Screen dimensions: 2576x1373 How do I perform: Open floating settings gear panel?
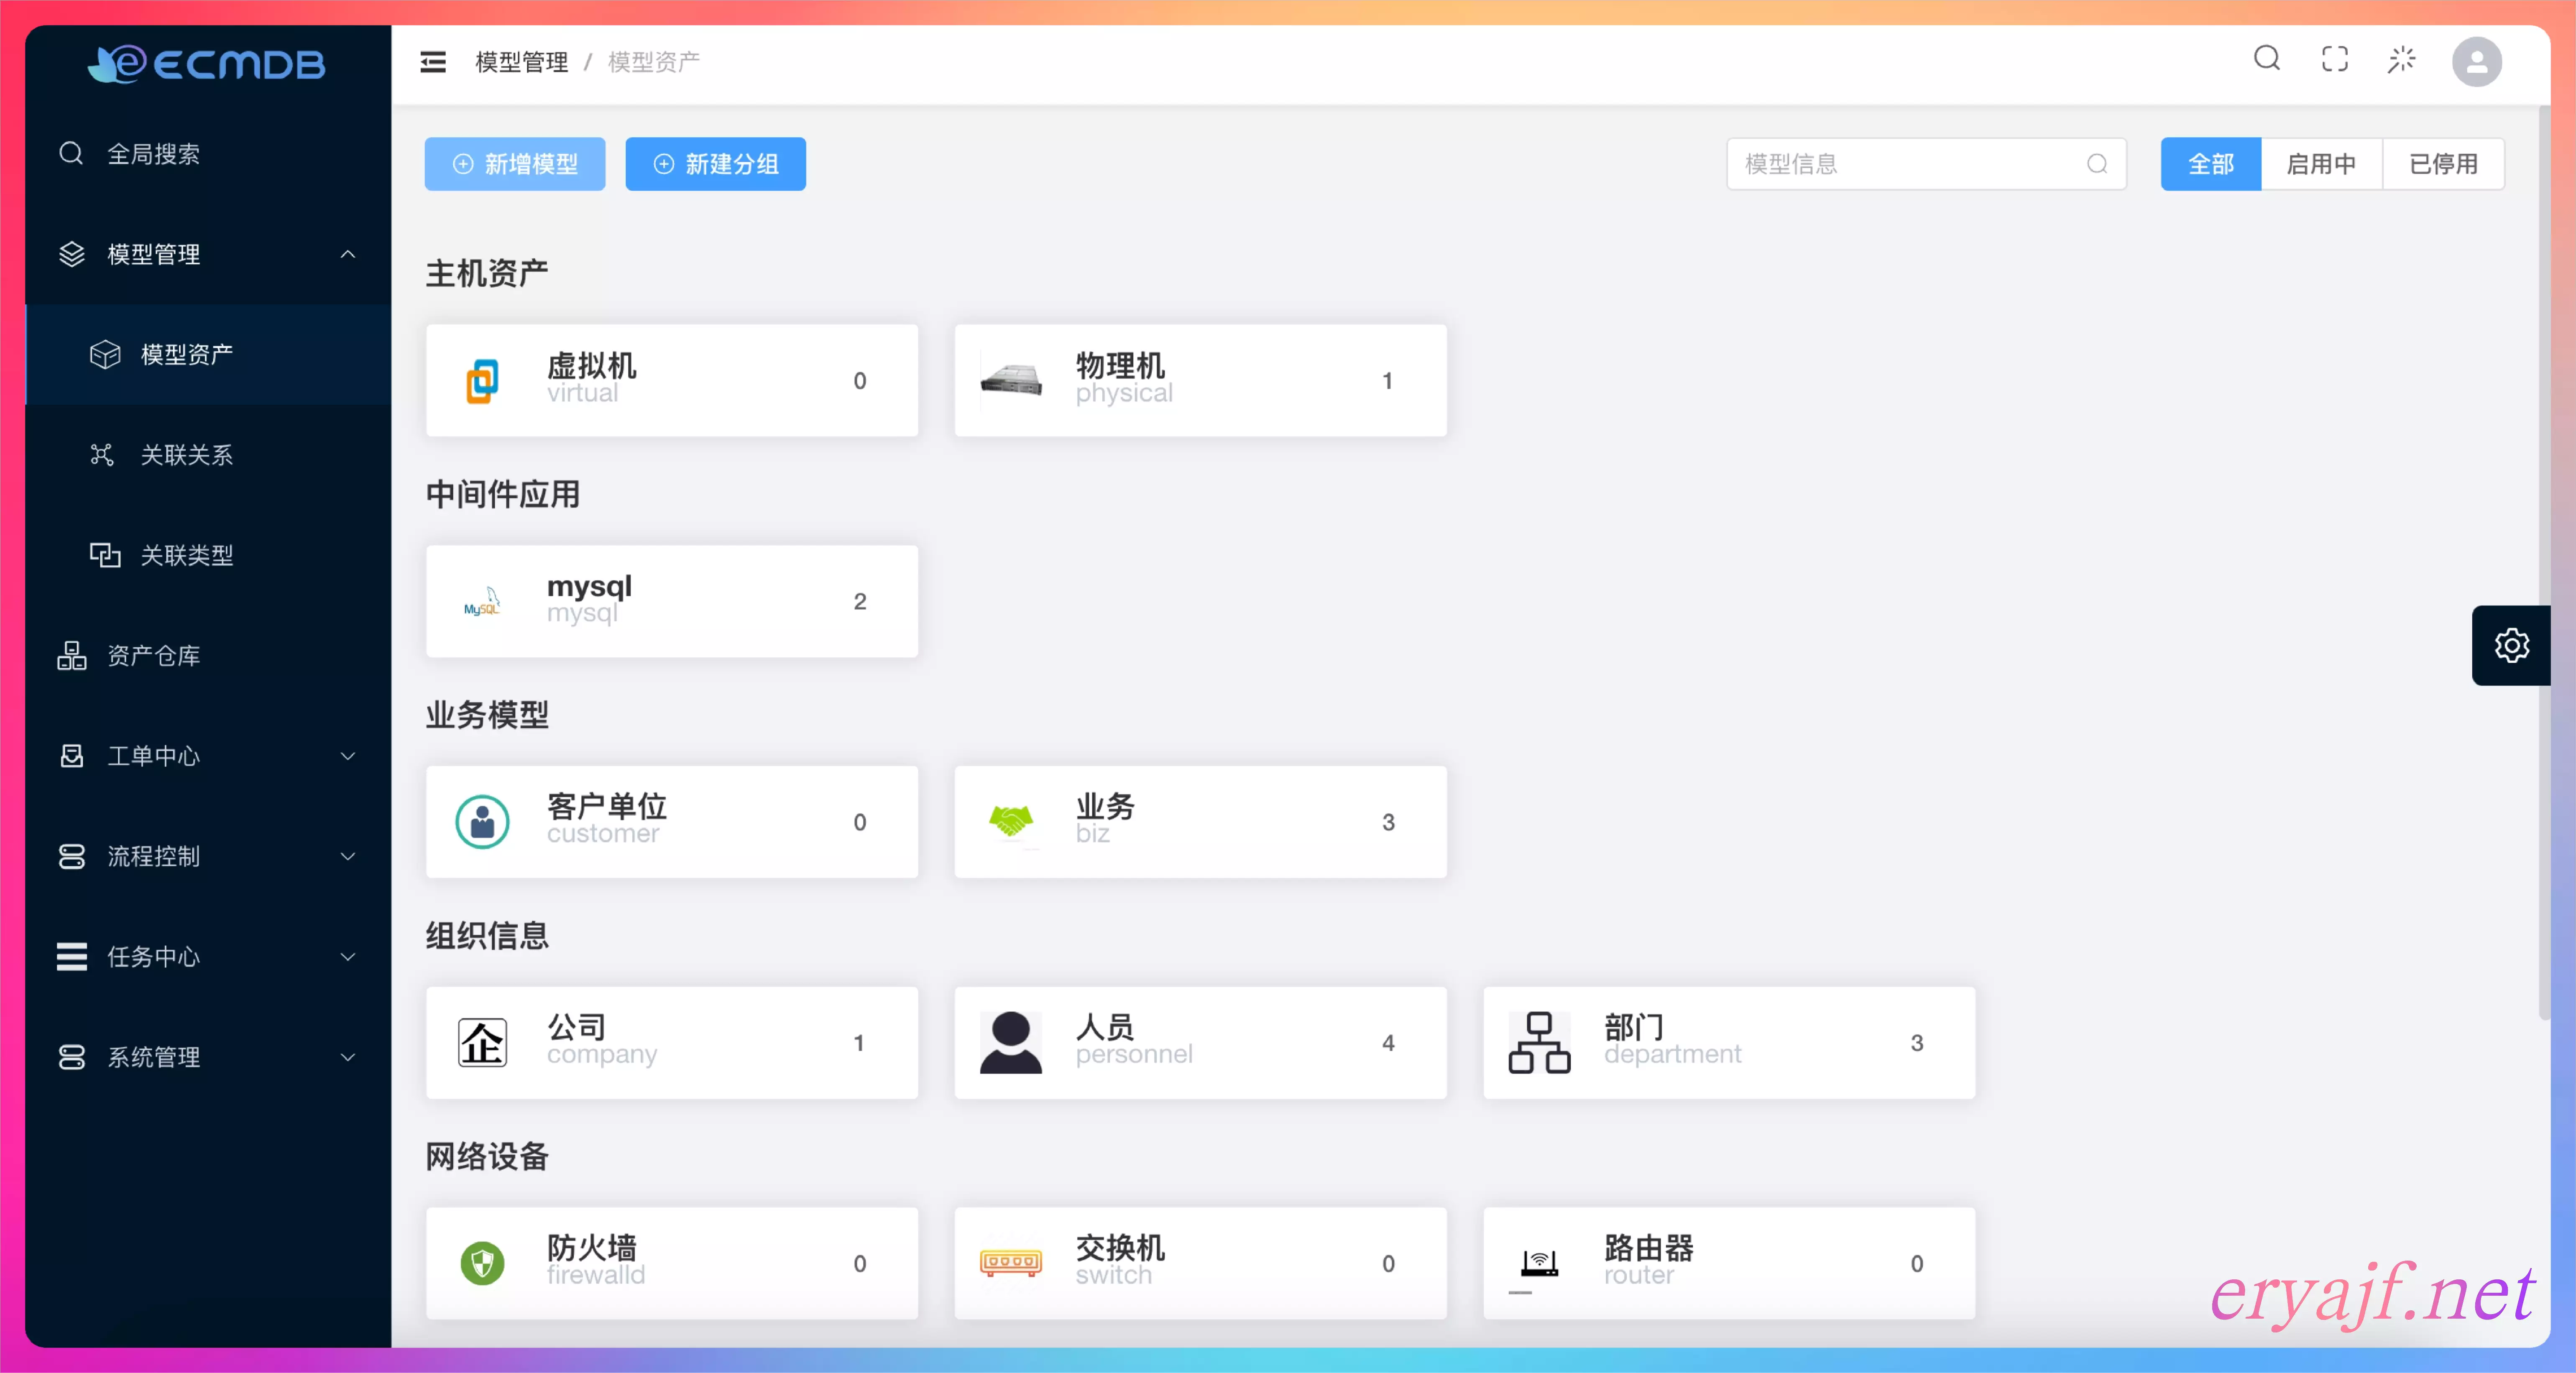point(2511,645)
